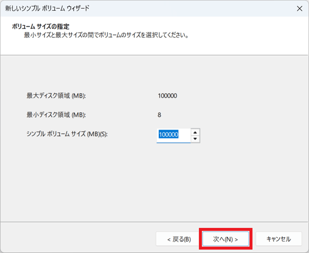The height and width of the screenshot is (253, 309).
Task: Click the blank white header area right of the heading
Action: (x=207, y=27)
